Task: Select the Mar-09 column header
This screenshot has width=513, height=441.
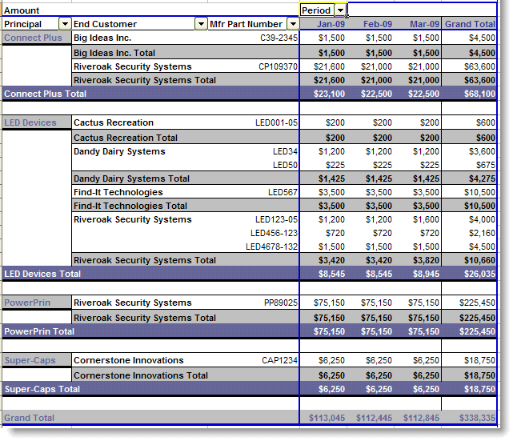Action: click(x=425, y=24)
